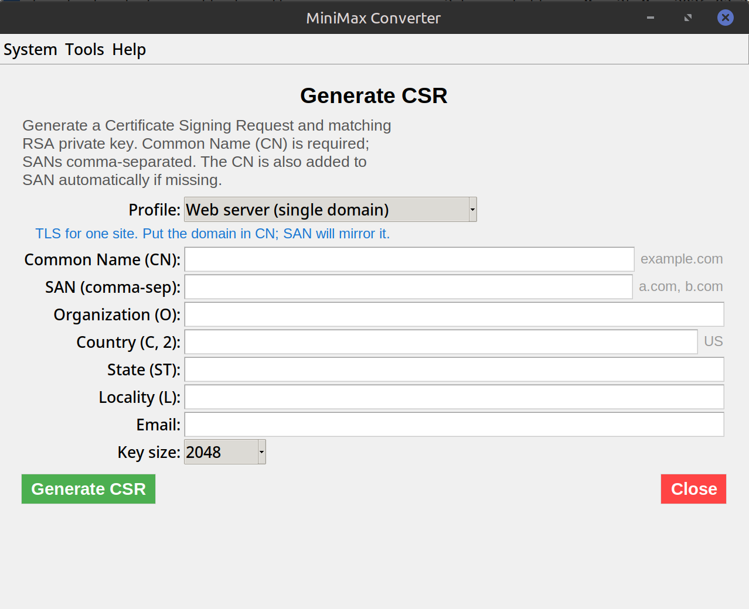Viewport: 749px width, 609px height.
Task: Open the Tools menu
Action: click(84, 50)
